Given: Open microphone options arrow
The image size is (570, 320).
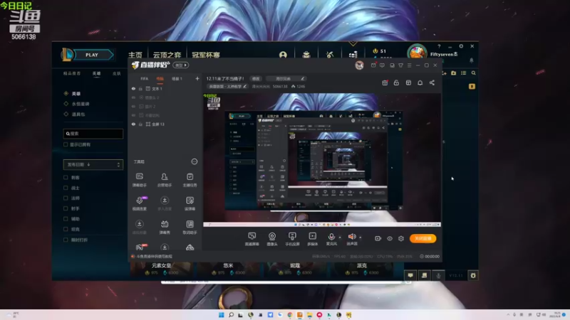Looking at the screenshot, I should [340, 238].
